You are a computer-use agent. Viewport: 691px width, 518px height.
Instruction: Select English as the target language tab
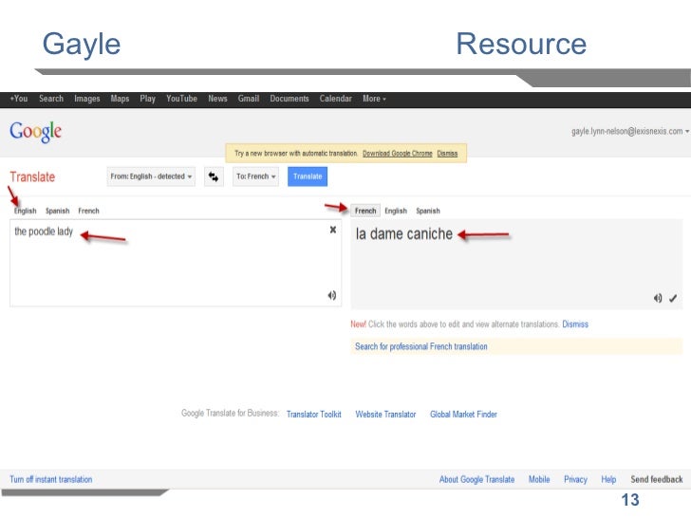[396, 211]
